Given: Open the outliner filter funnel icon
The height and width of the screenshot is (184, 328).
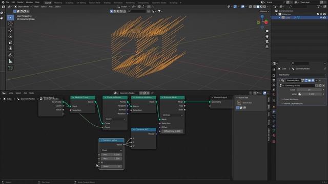Looking at the screenshot, I should [319, 7].
